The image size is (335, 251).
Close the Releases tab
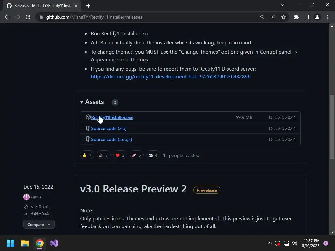tap(76, 6)
